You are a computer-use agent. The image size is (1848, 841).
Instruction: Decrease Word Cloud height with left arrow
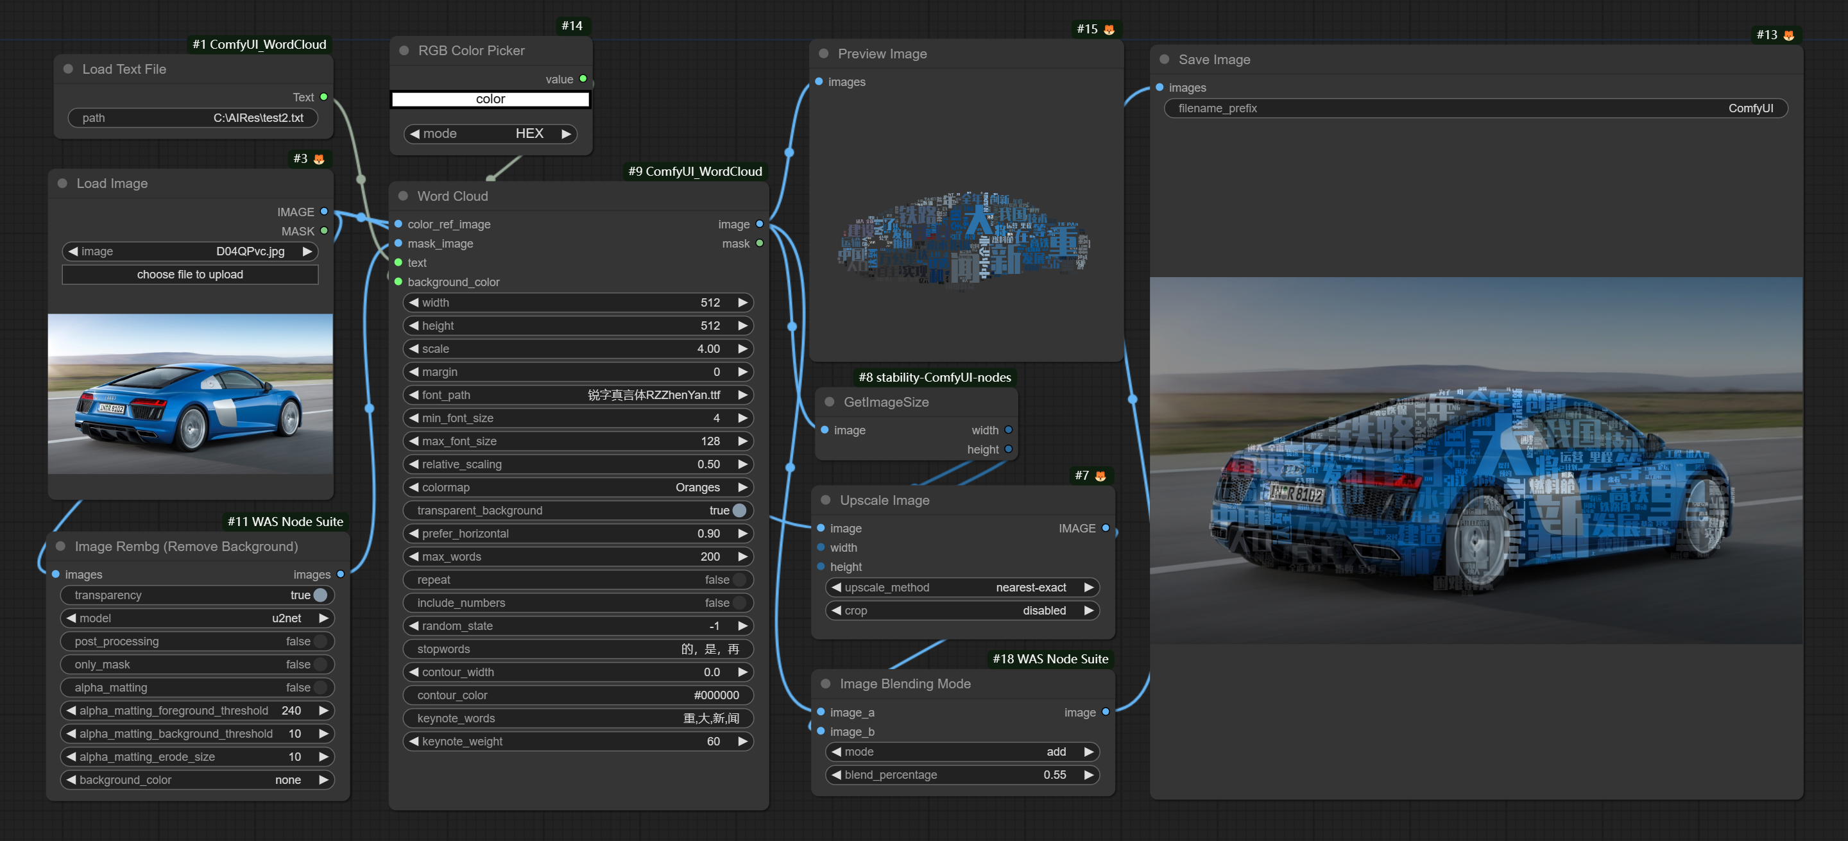tap(414, 325)
